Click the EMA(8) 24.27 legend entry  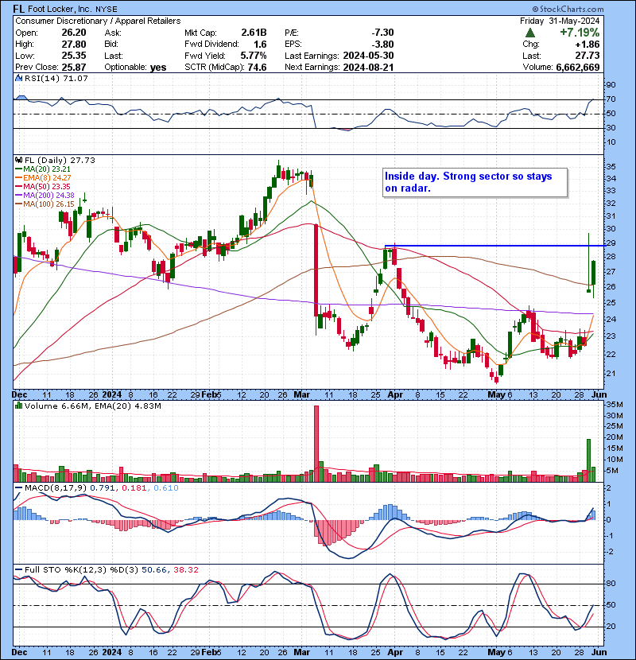click(x=43, y=177)
